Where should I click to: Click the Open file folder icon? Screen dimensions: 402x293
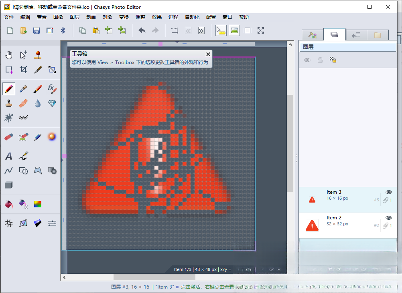(23, 30)
